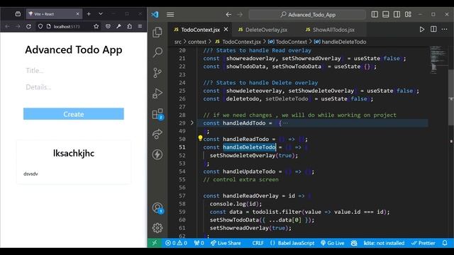Change Babel JavaScript language mode

(292, 243)
